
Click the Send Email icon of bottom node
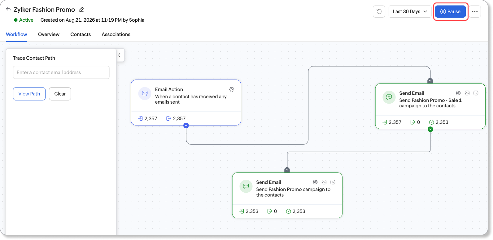pyautogui.click(x=246, y=186)
